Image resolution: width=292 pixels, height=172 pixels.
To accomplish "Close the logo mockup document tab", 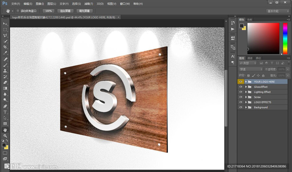I will (118, 17).
